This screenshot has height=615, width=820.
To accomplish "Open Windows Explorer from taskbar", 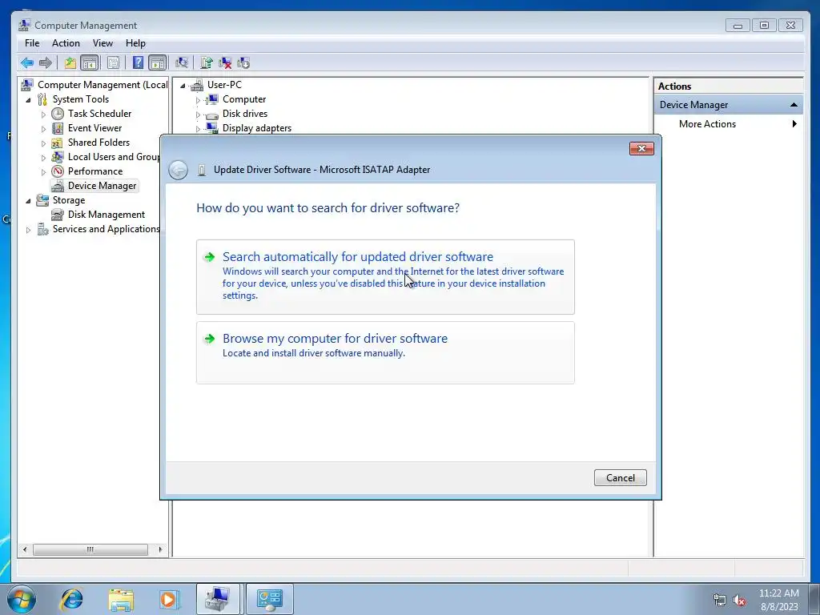I will tap(121, 599).
